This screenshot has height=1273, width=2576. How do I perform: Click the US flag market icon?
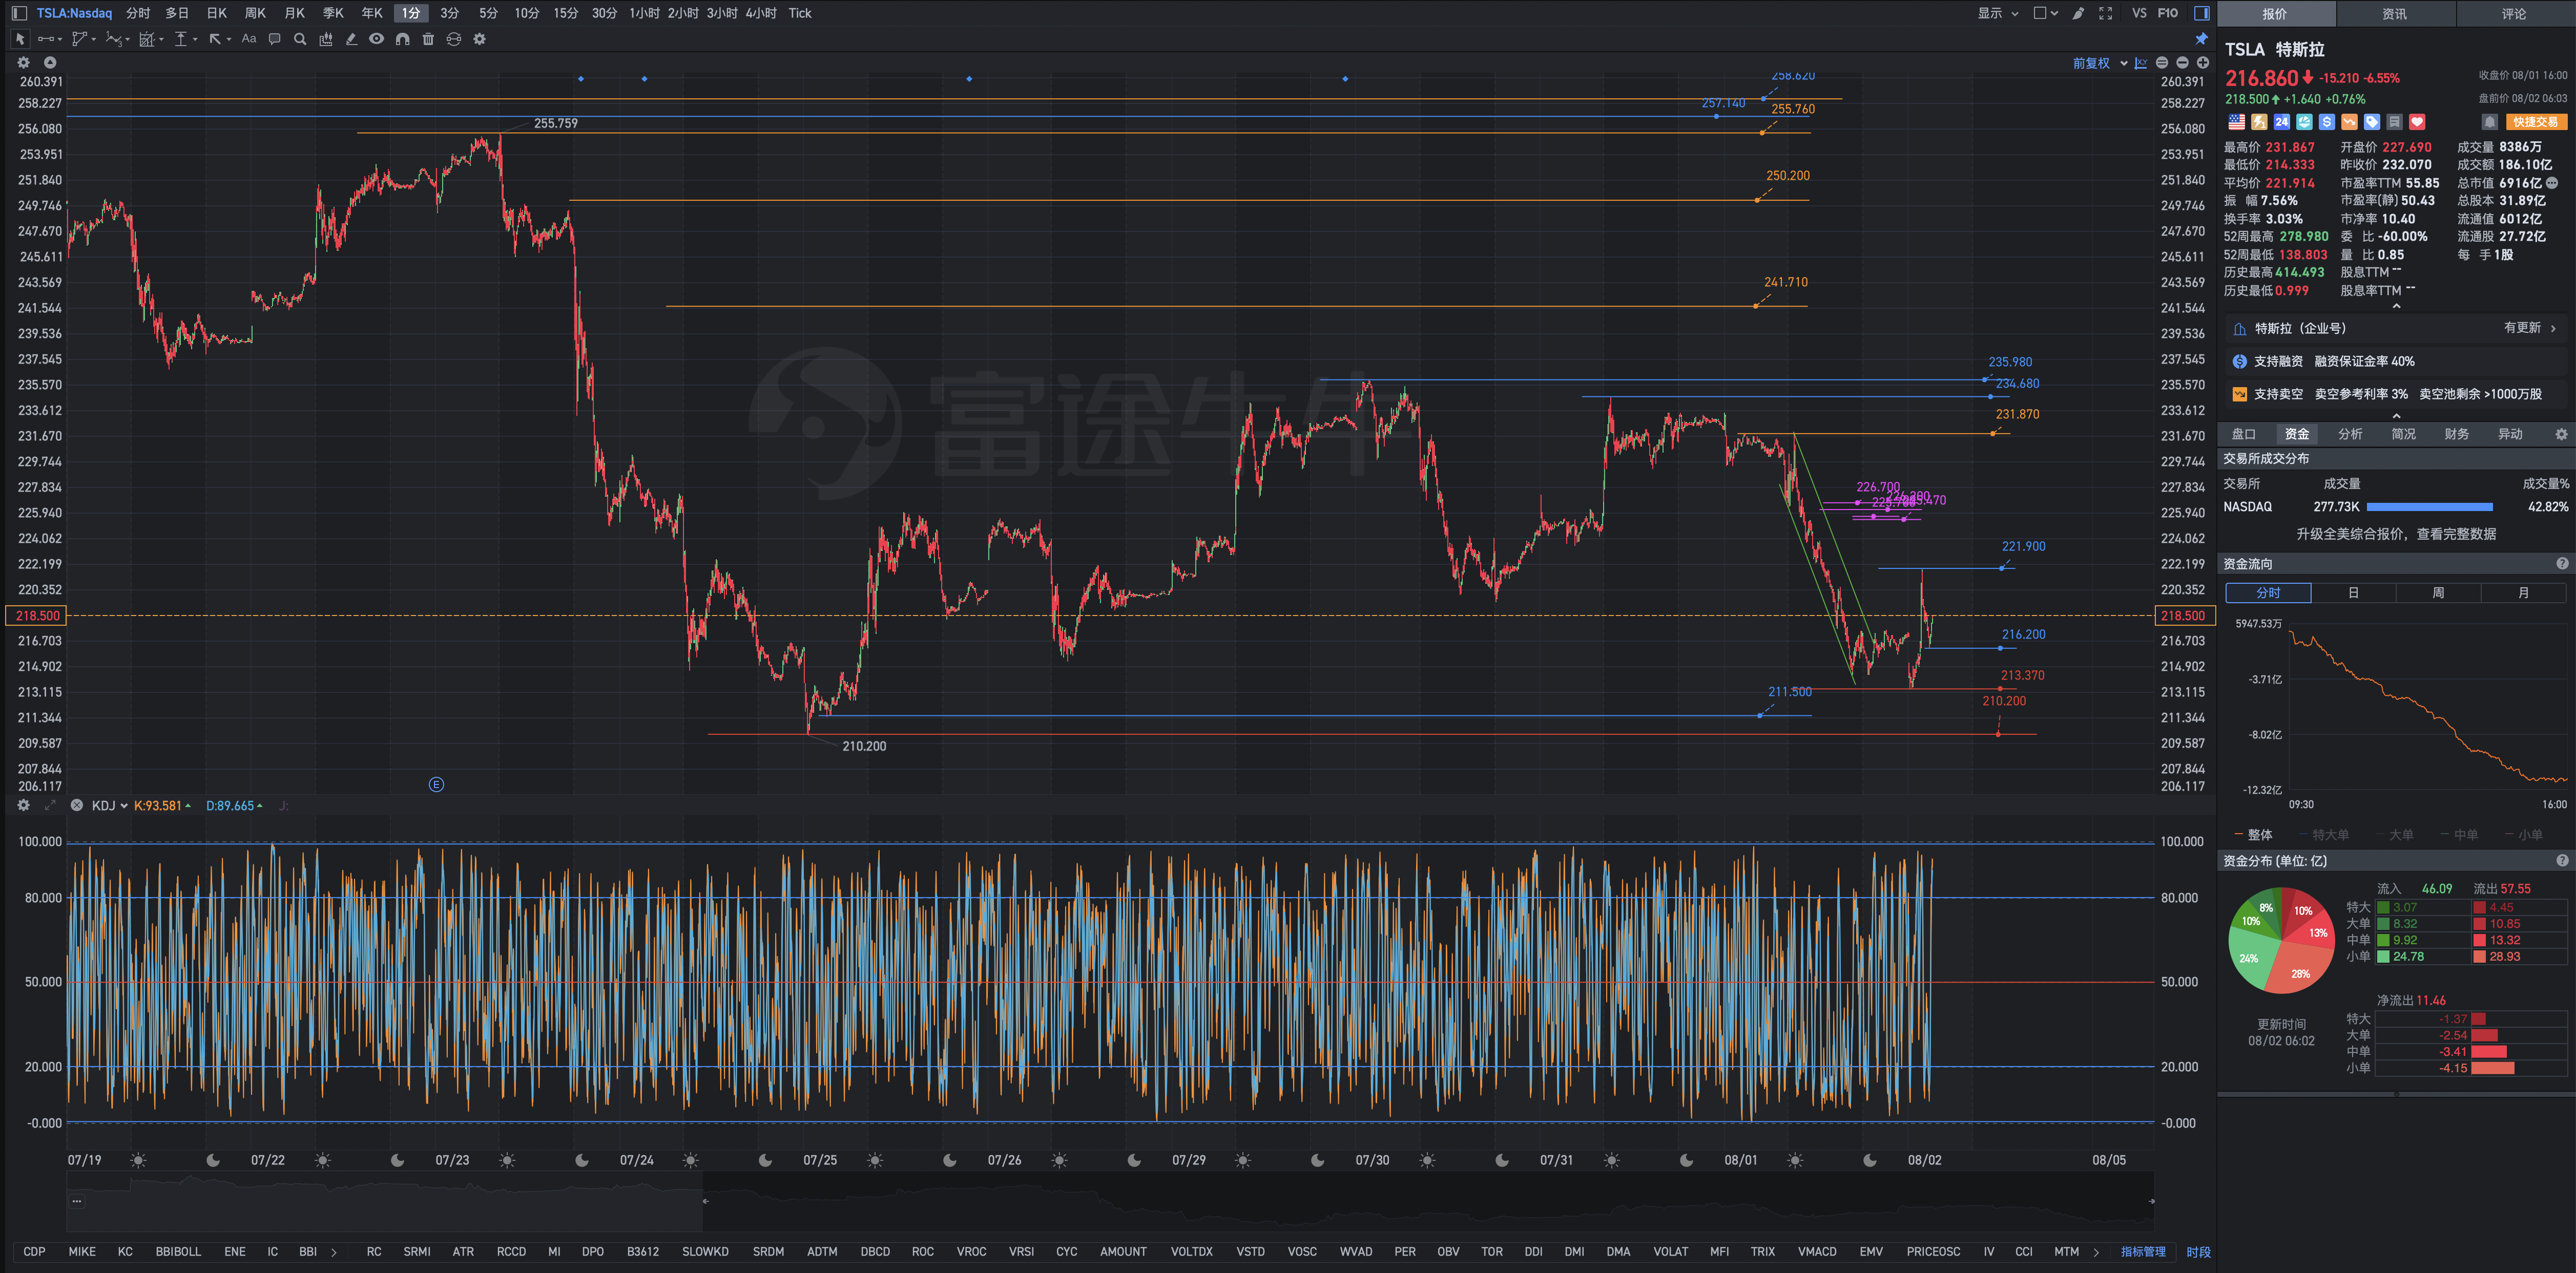tap(2237, 122)
